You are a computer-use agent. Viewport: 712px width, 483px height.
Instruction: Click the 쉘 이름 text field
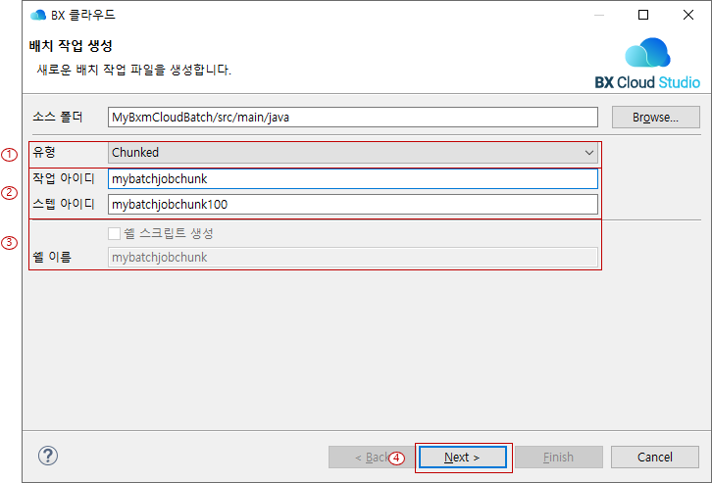pos(353,258)
